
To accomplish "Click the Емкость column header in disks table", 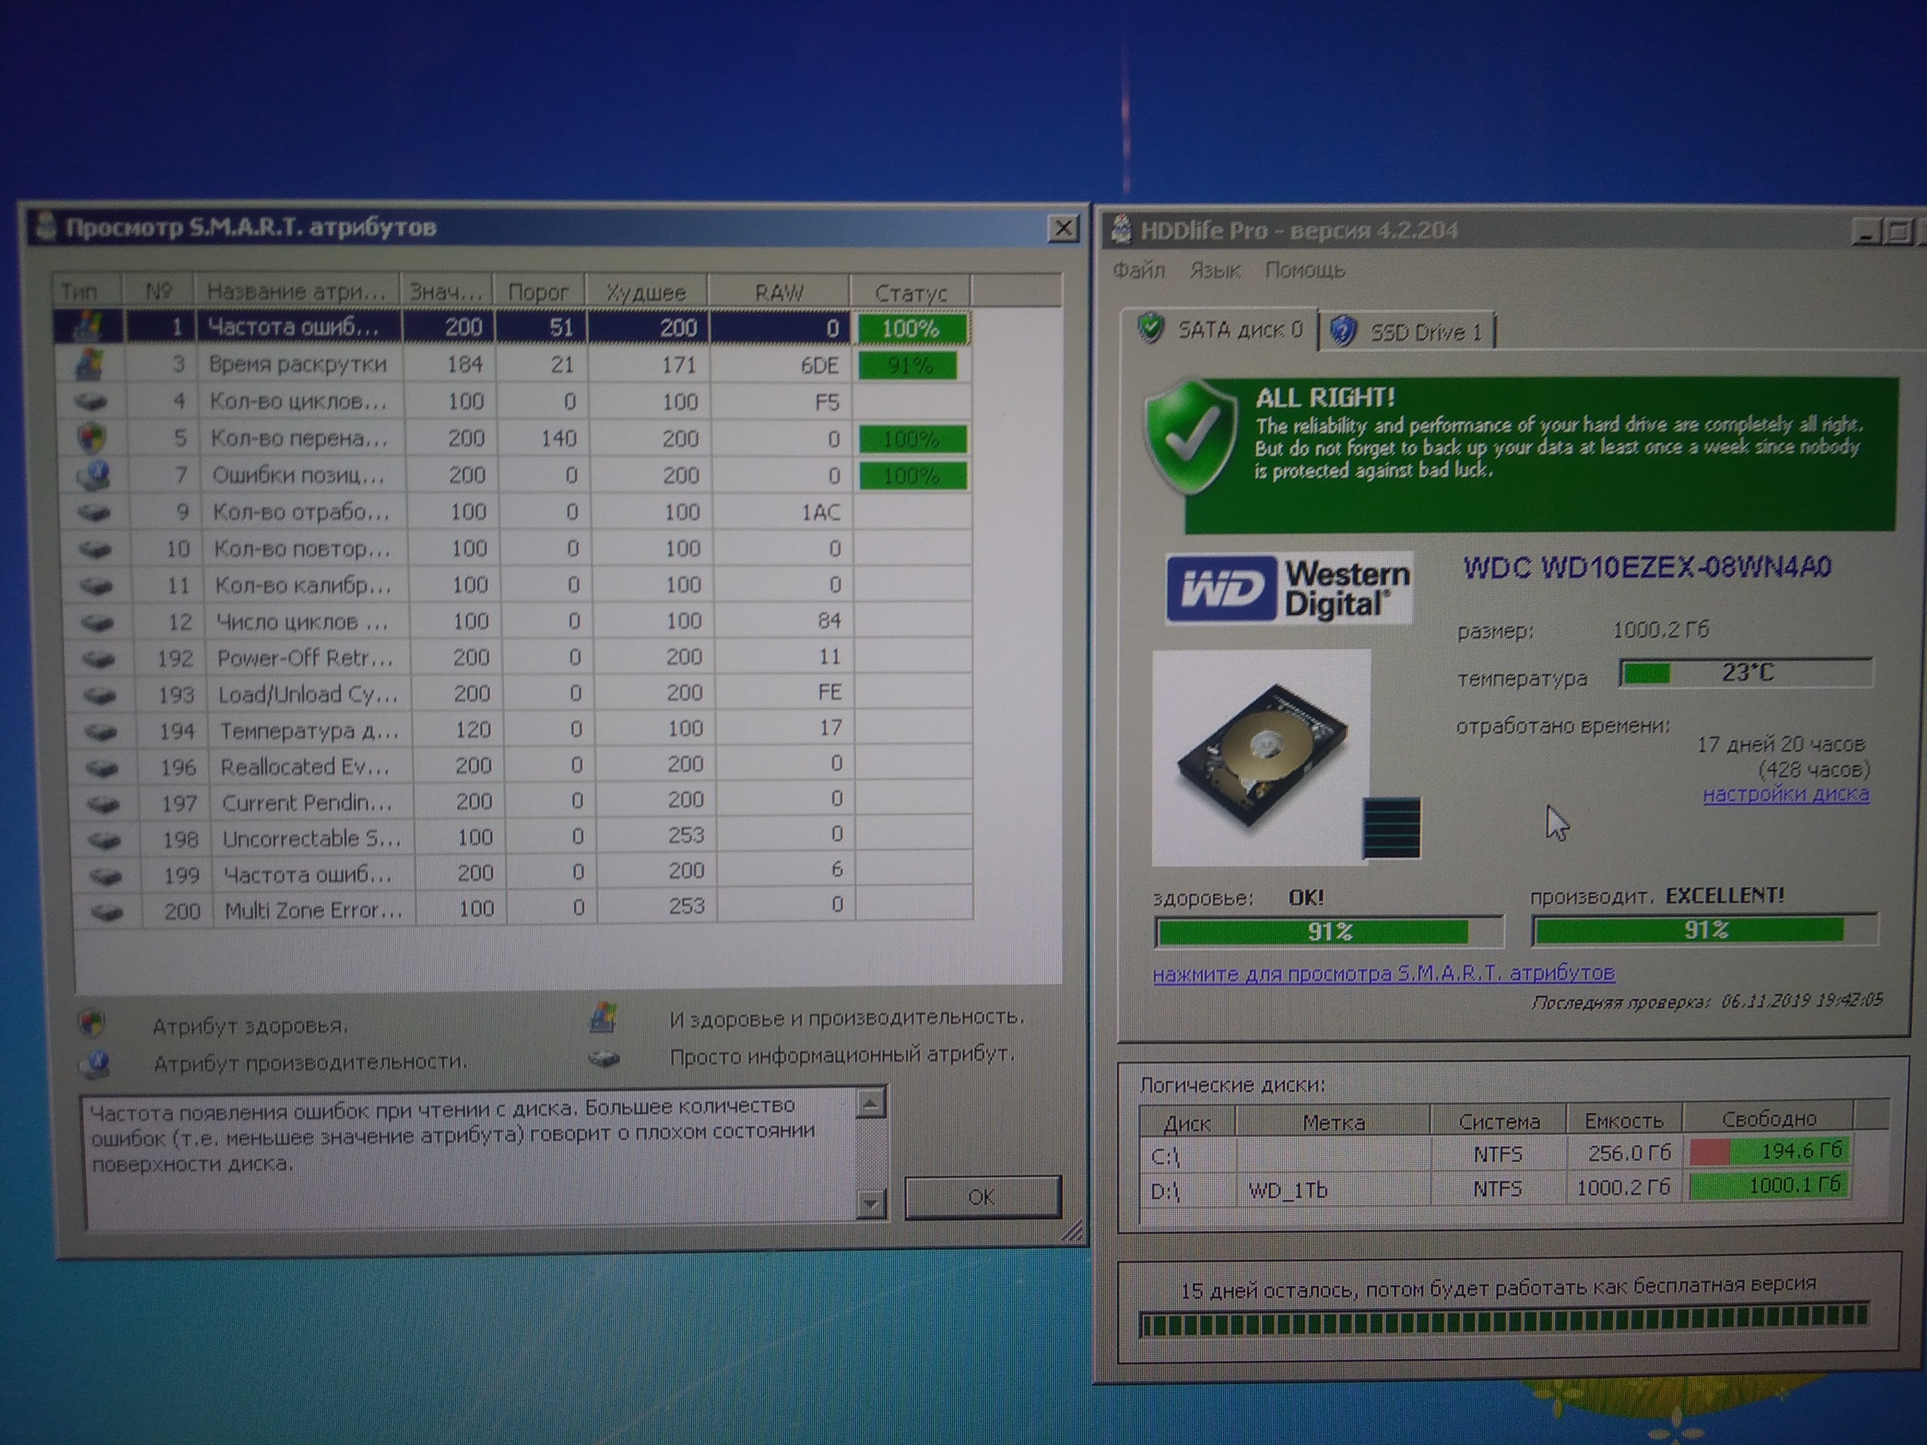I will [1624, 1120].
